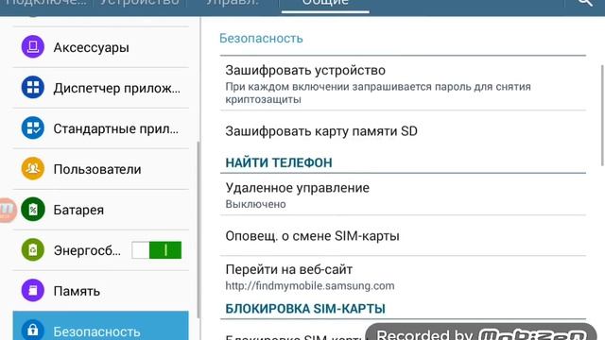Open the Accessories (Аксессуары) purple icon

coord(33,46)
